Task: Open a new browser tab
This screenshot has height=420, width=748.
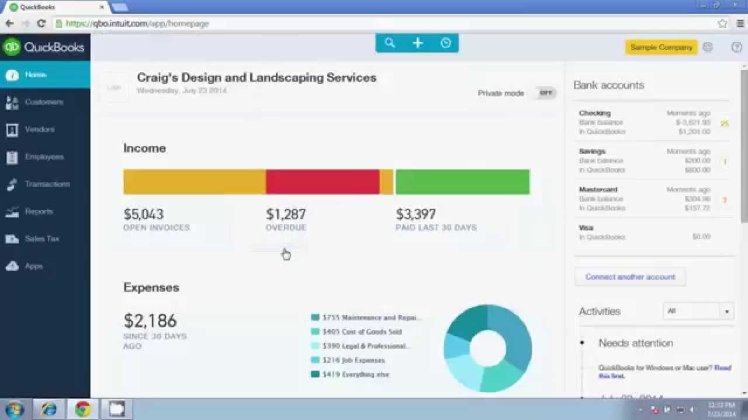Action: 120,7
